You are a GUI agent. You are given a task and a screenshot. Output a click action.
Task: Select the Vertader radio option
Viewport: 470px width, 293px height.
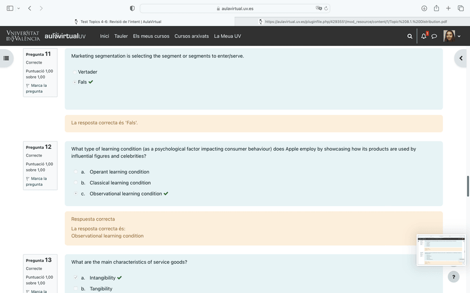click(75, 72)
